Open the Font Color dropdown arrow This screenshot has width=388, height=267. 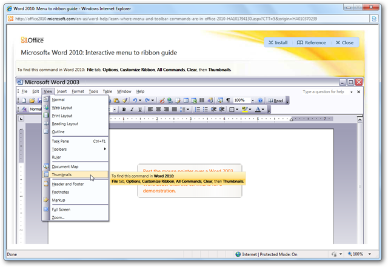click(263, 109)
